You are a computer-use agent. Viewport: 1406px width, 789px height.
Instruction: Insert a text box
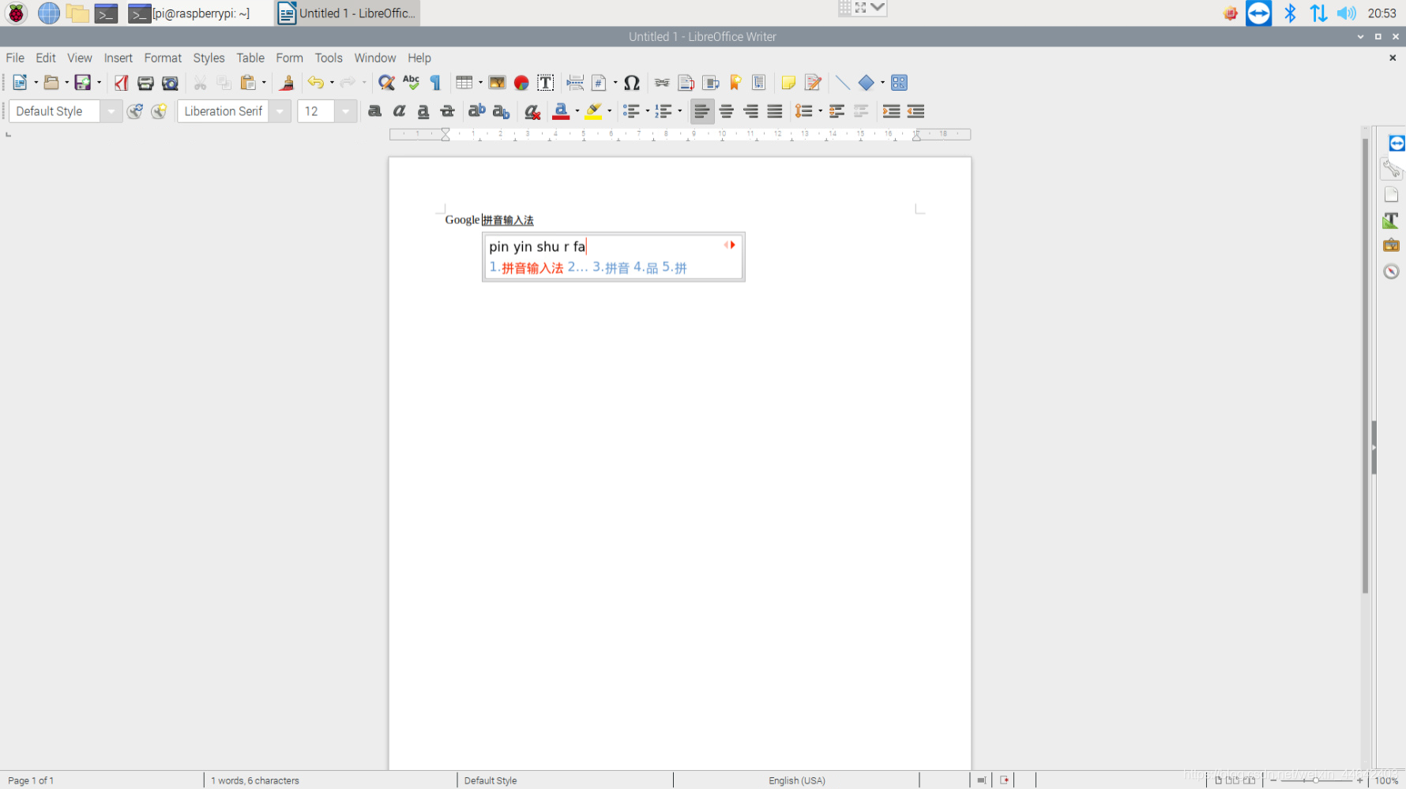pyautogui.click(x=546, y=83)
